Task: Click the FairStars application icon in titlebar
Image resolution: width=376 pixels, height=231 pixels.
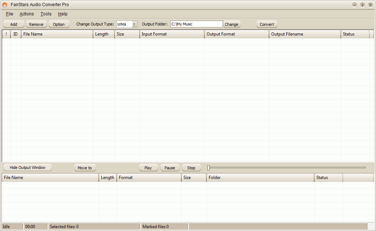Action: 4,4
